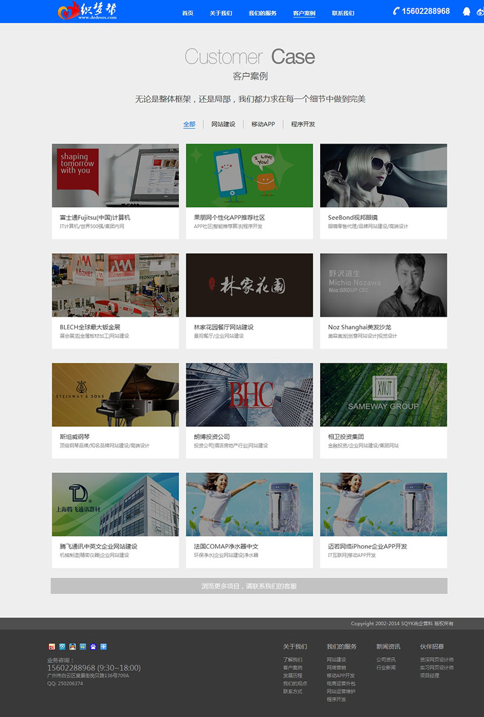The width and height of the screenshot is (484, 717).
Task: Open footer link 电商运营外包
Action: pos(341,684)
